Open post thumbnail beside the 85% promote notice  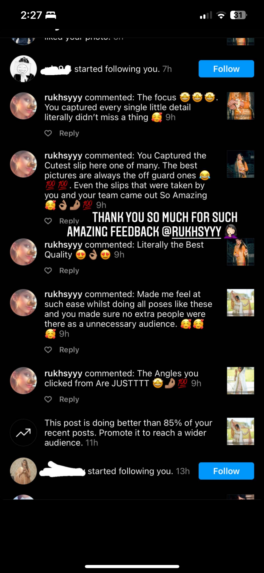pos(241,431)
